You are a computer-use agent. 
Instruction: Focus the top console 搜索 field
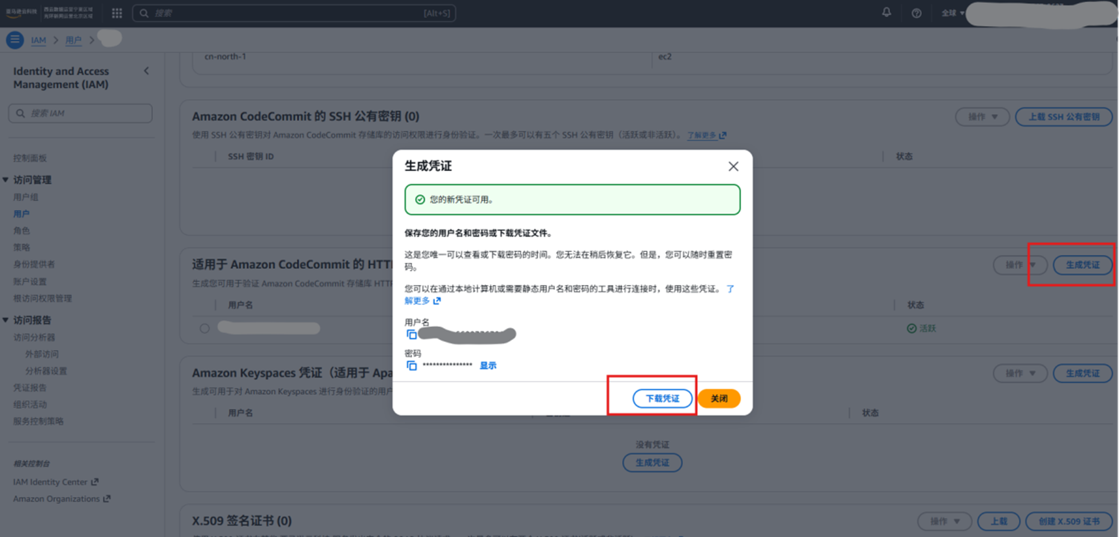[294, 13]
